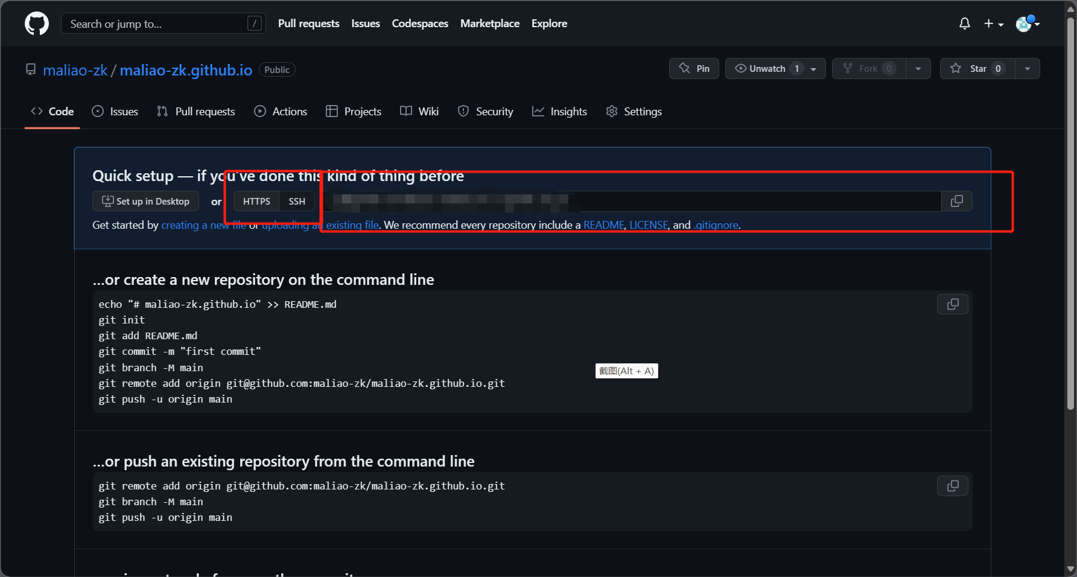Image resolution: width=1077 pixels, height=577 pixels.
Task: Copy repository URL to clipboard
Action: [x=957, y=202]
